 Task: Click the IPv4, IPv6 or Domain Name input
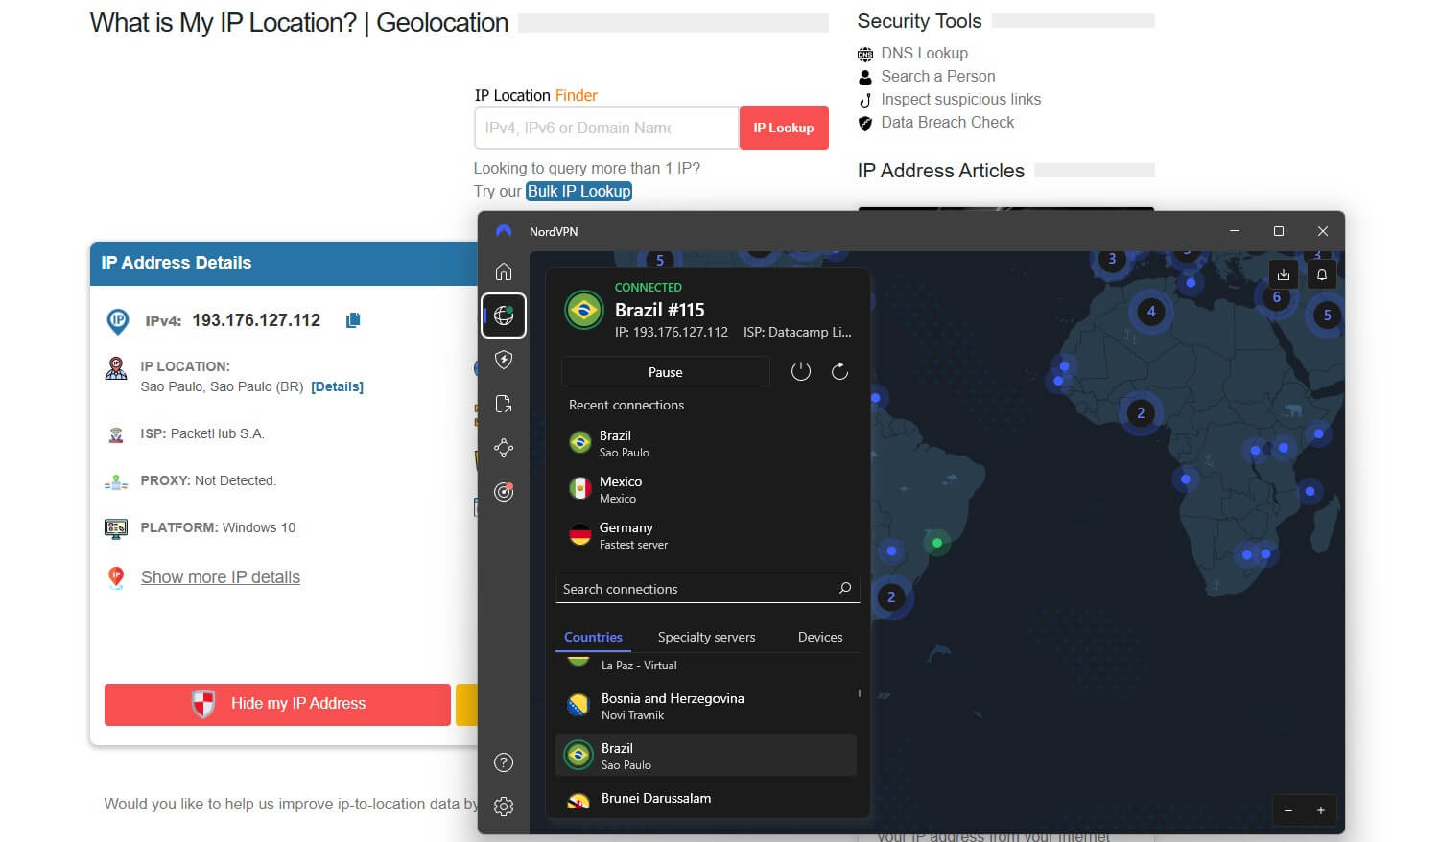(x=606, y=128)
